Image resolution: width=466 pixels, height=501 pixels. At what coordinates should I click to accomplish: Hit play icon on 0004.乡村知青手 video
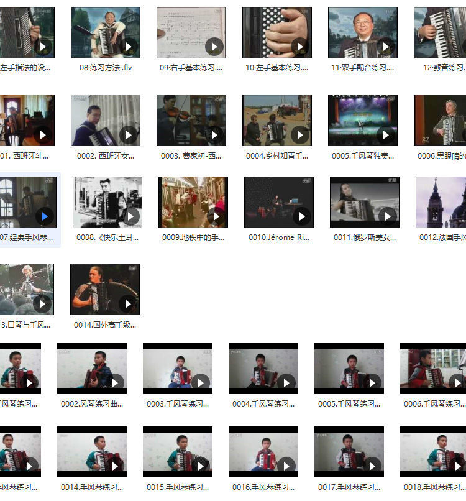click(300, 135)
